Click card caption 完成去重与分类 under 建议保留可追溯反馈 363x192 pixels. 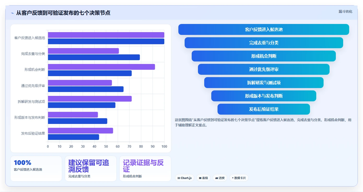79,176
